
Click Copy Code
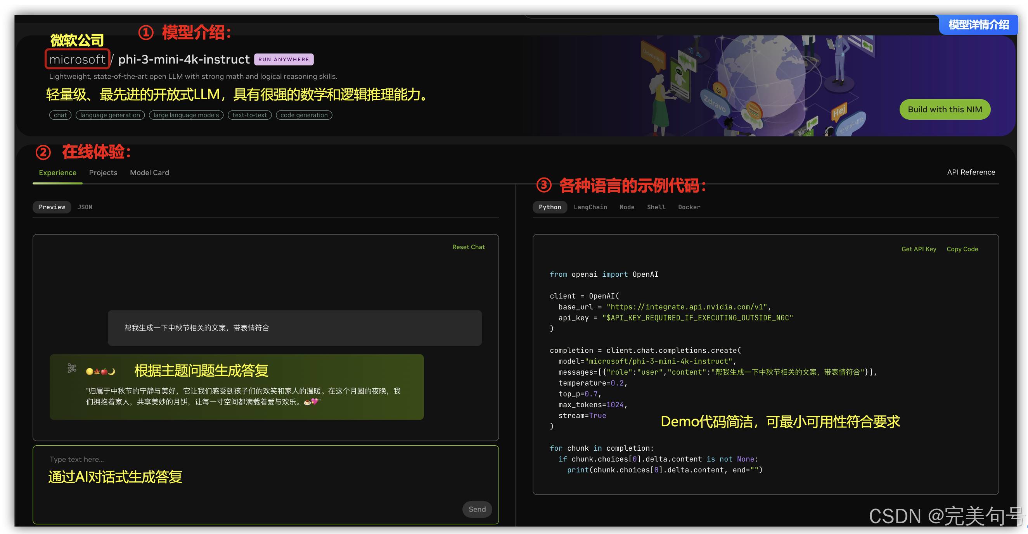(x=962, y=249)
